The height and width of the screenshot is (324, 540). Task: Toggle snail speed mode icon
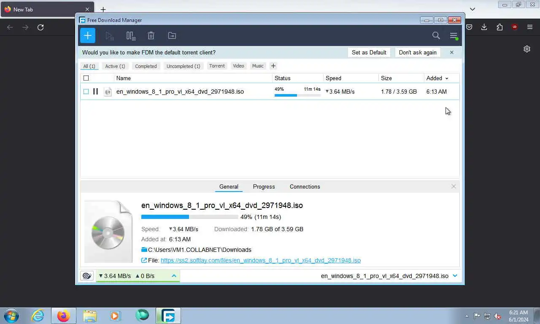click(x=87, y=276)
